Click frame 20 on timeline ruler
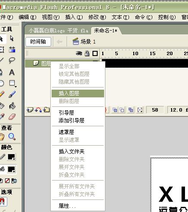This screenshot has width=188, height=212. click(170, 53)
